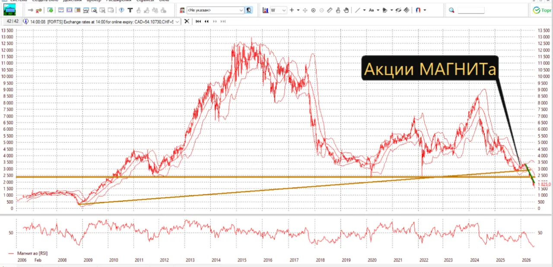Click the person icon beside account dropdown

[249, 10]
